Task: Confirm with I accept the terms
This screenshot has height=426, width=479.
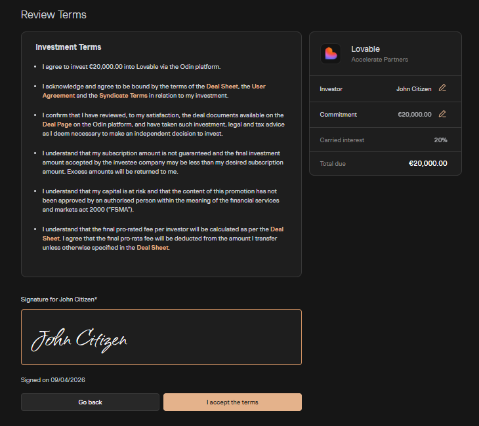Action: click(x=232, y=402)
